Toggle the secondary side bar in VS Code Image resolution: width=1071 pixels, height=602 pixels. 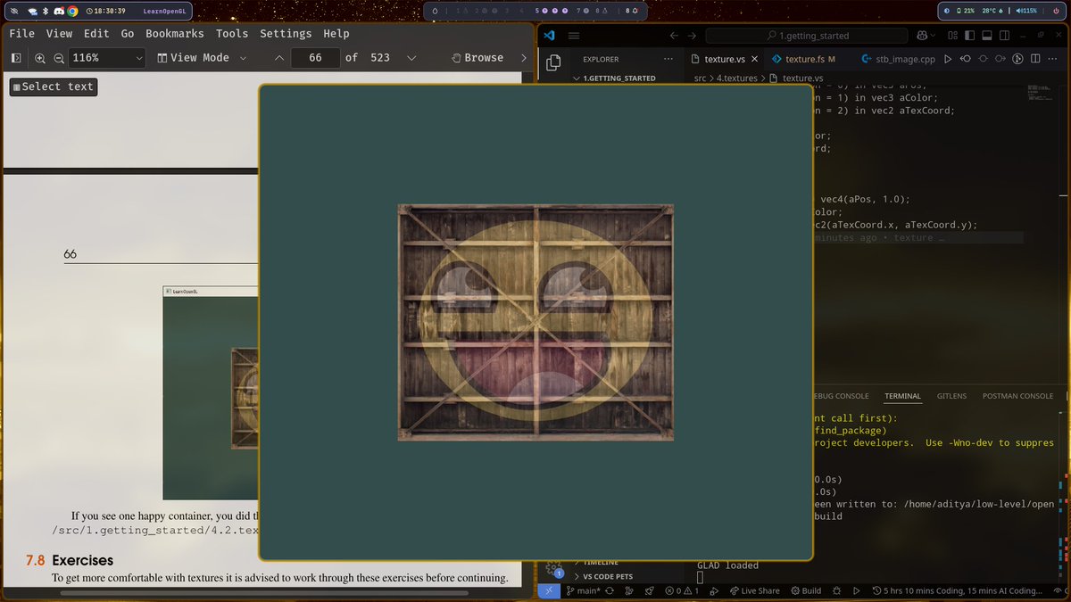coord(1004,36)
